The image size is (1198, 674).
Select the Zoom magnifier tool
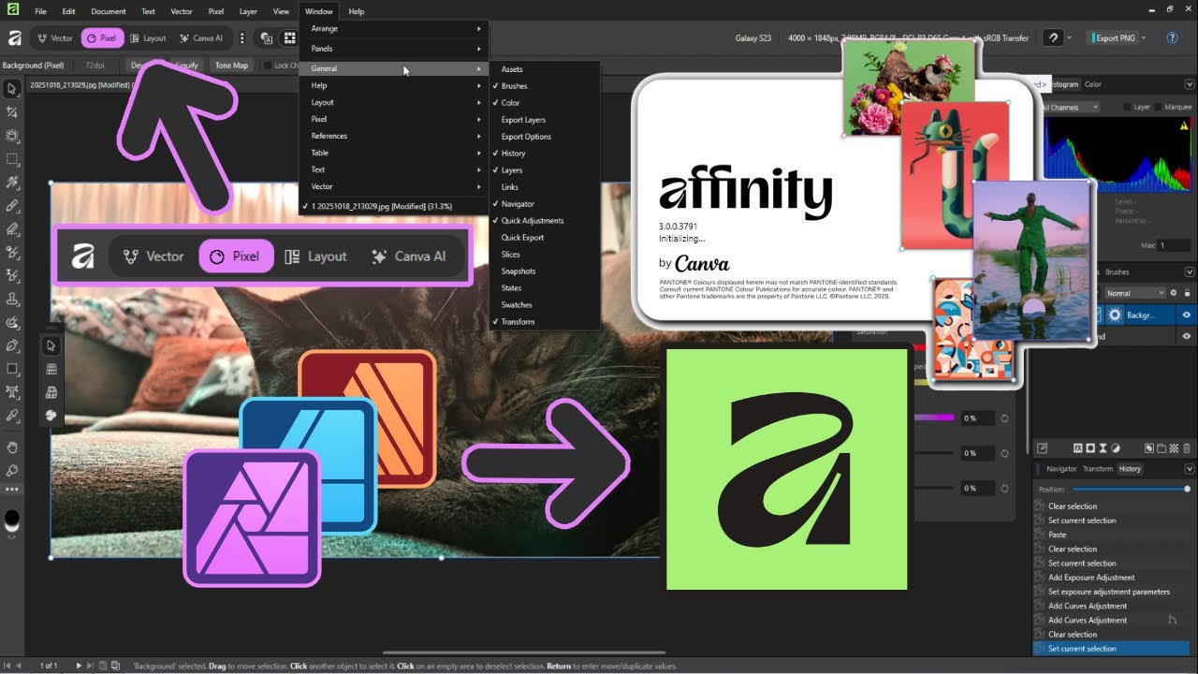click(x=12, y=471)
